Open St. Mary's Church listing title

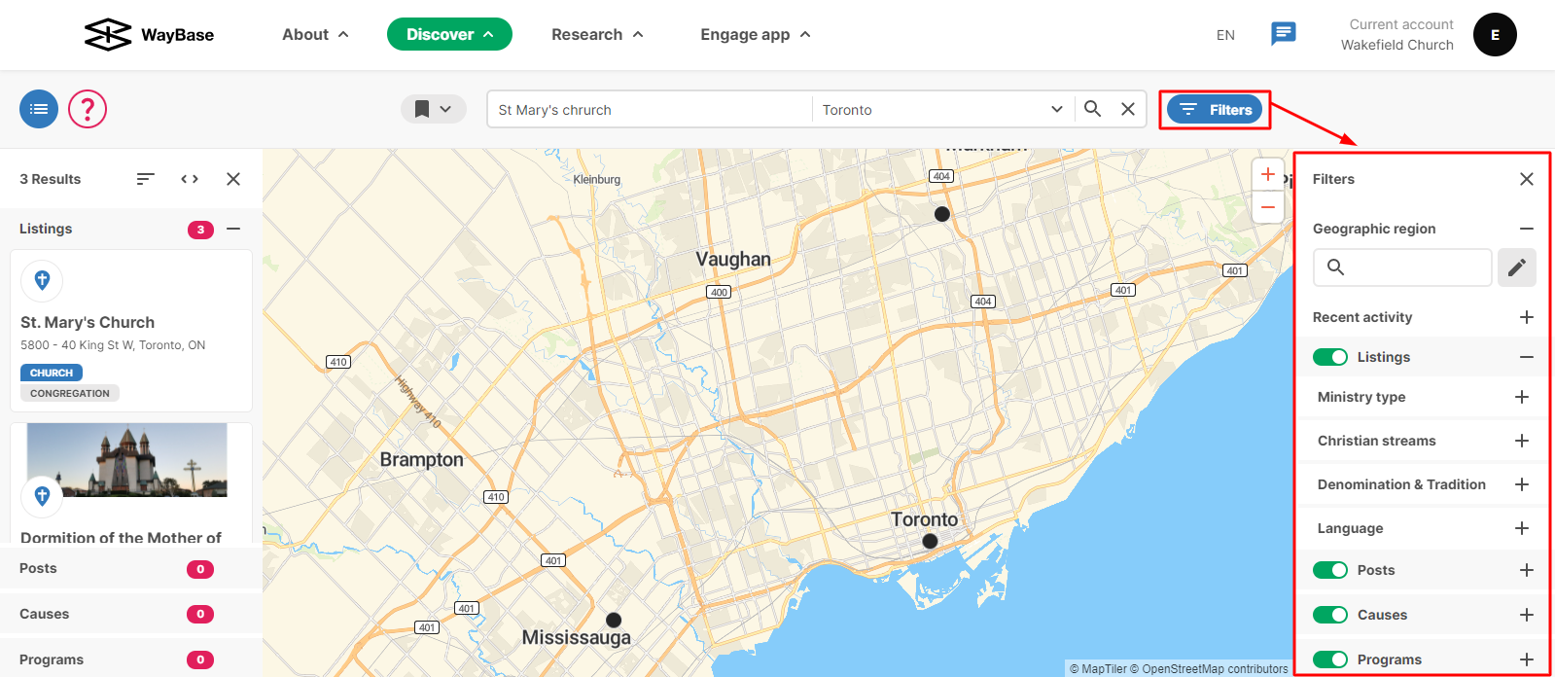88,322
